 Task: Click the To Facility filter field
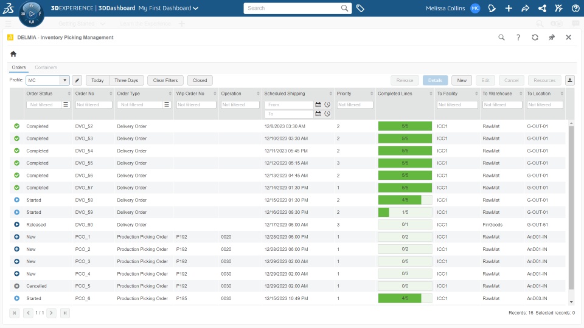tap(457, 105)
